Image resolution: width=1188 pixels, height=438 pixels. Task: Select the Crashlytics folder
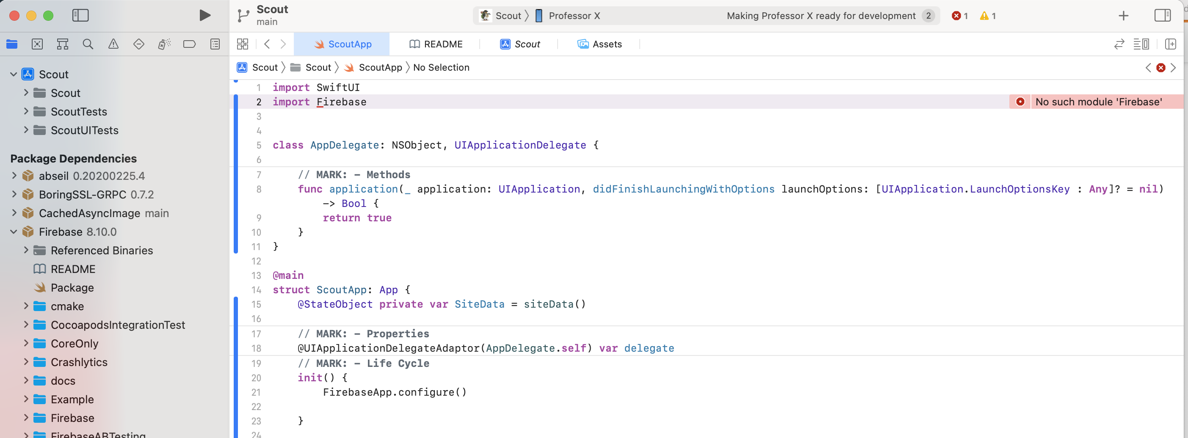coord(71,362)
